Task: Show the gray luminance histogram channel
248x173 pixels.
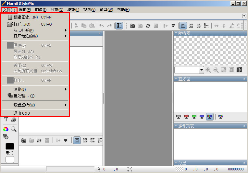Action: click(179, 117)
